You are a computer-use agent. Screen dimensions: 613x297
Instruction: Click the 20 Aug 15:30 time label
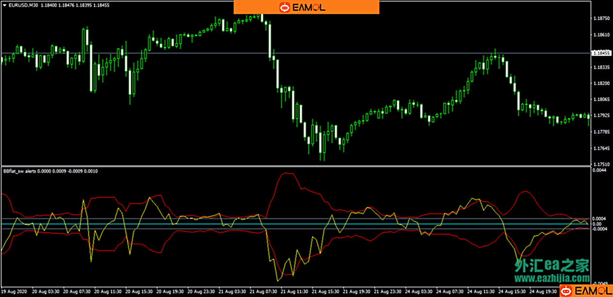point(138,292)
